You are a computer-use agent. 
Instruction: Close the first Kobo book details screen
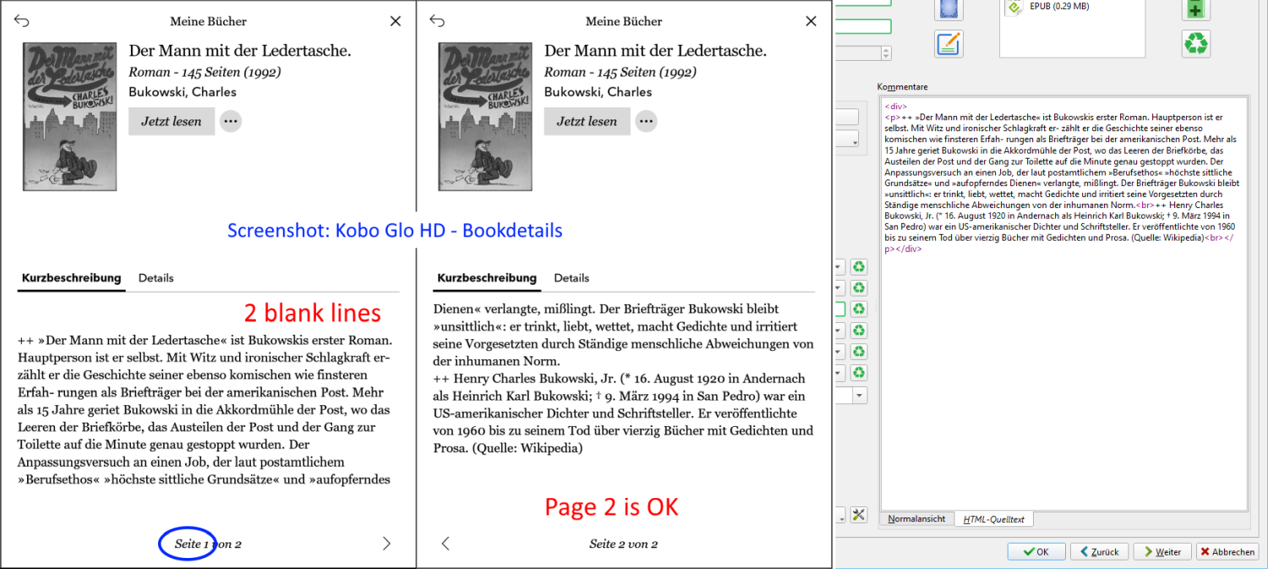pyautogui.click(x=396, y=21)
